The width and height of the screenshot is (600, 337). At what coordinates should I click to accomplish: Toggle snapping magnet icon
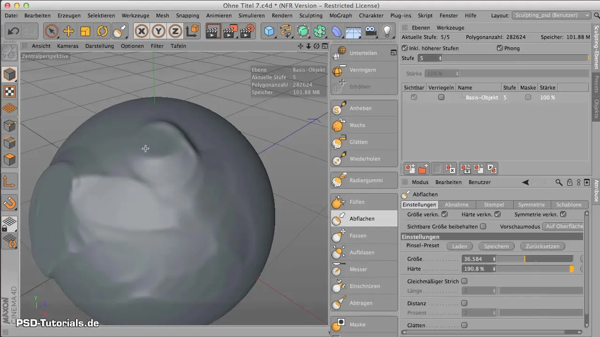click(x=10, y=203)
